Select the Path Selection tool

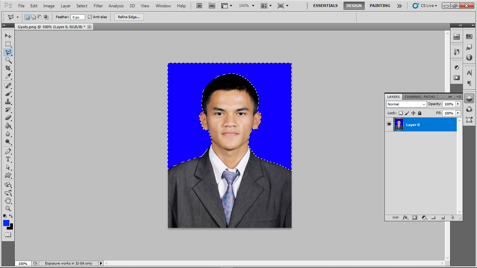click(x=8, y=167)
